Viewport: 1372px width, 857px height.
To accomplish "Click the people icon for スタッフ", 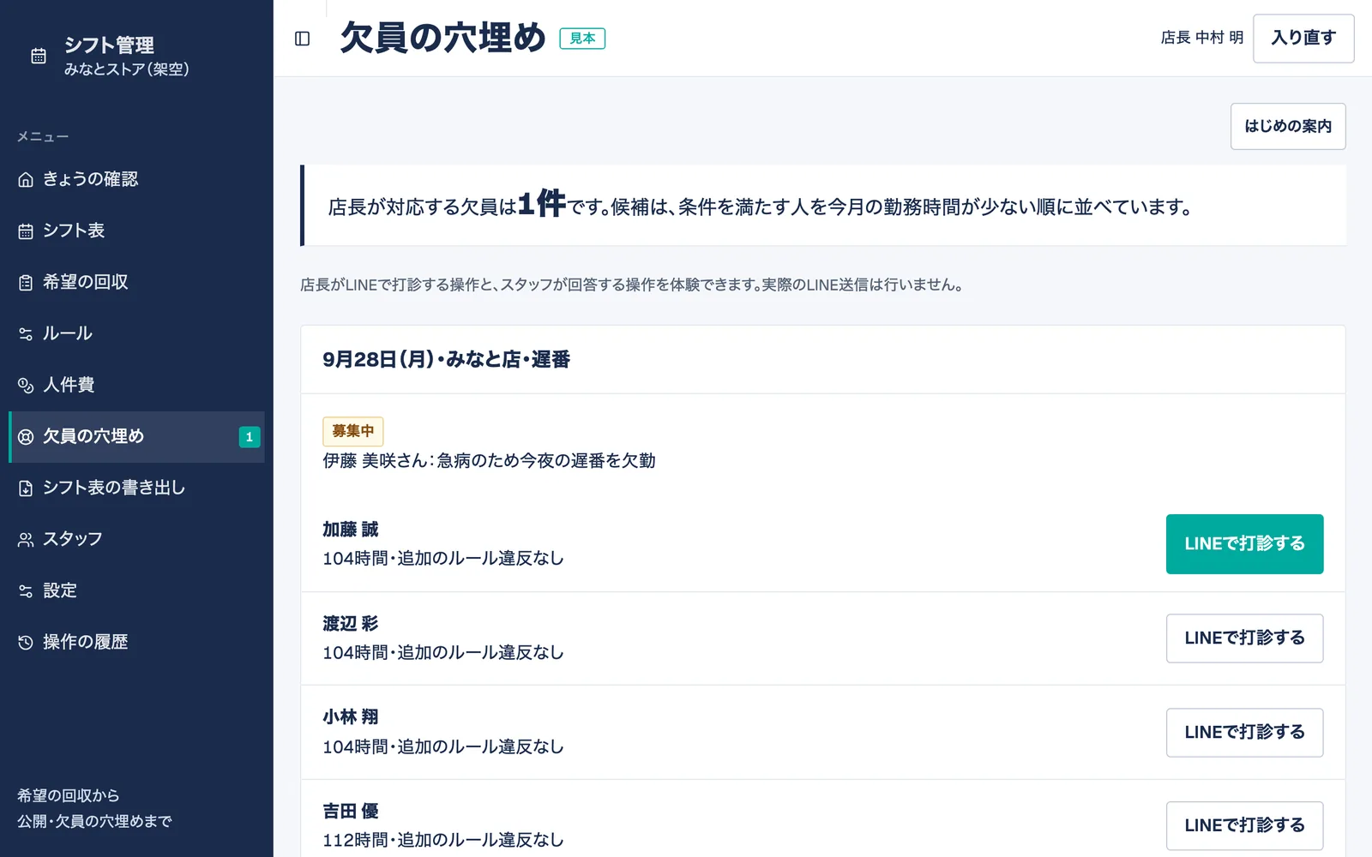I will [26, 539].
